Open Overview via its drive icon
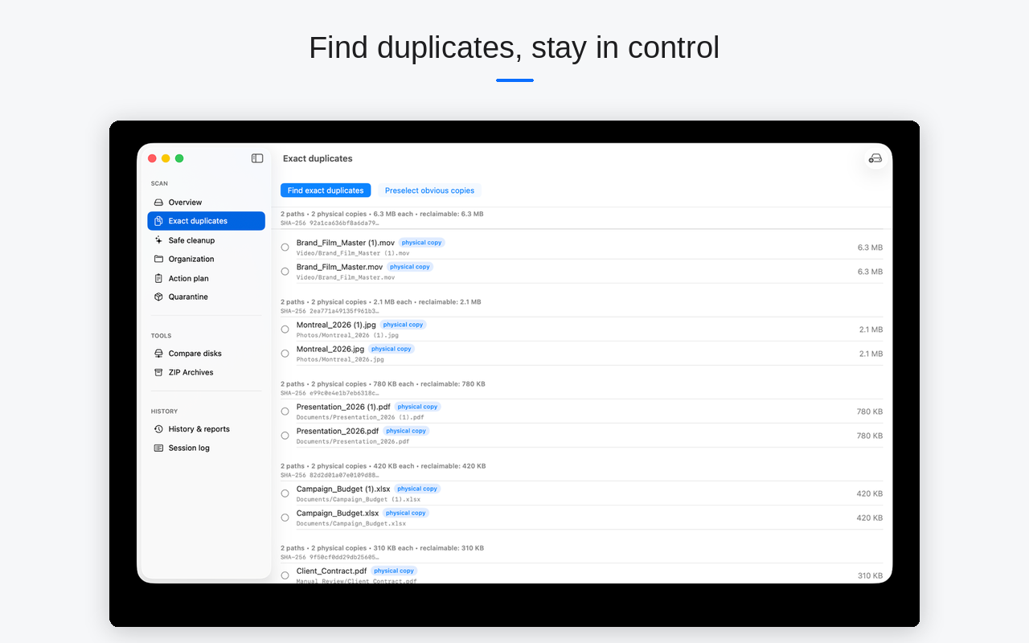This screenshot has height=643, width=1029. (158, 203)
